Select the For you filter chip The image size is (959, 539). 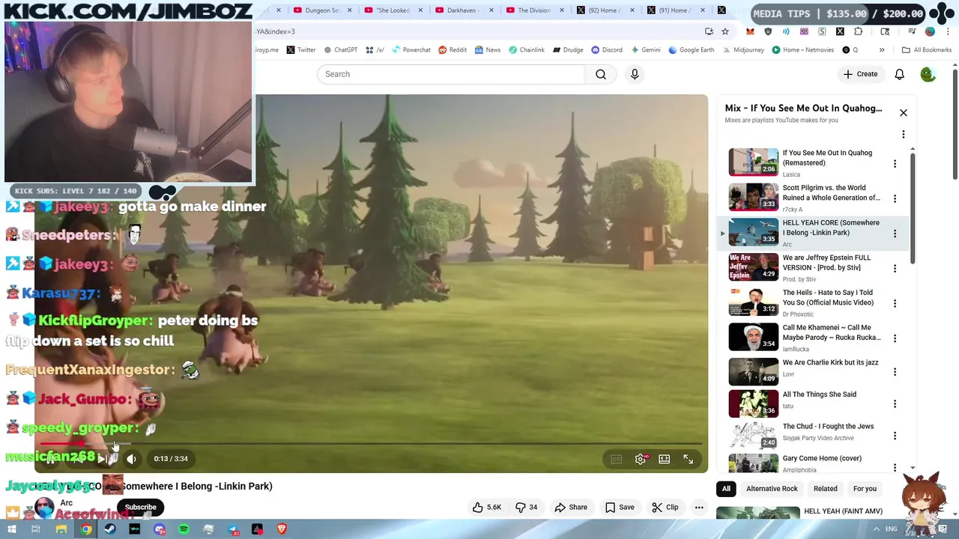click(865, 489)
